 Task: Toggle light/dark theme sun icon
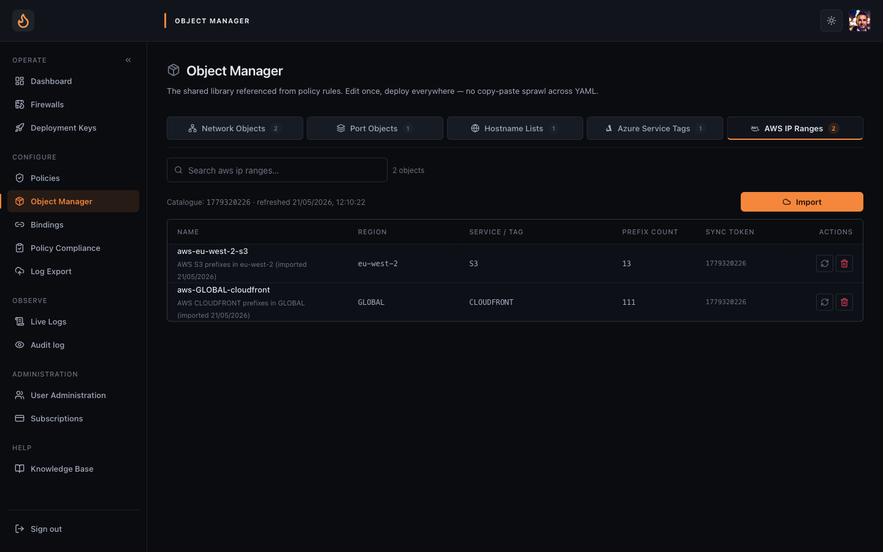click(831, 21)
